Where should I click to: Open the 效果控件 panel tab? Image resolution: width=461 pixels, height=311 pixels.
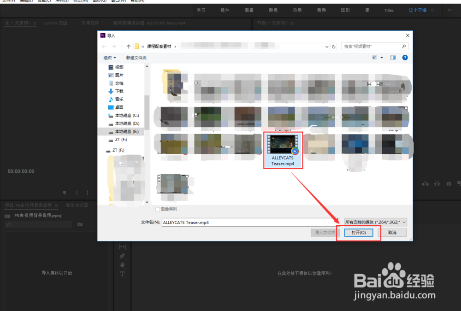tap(90, 23)
